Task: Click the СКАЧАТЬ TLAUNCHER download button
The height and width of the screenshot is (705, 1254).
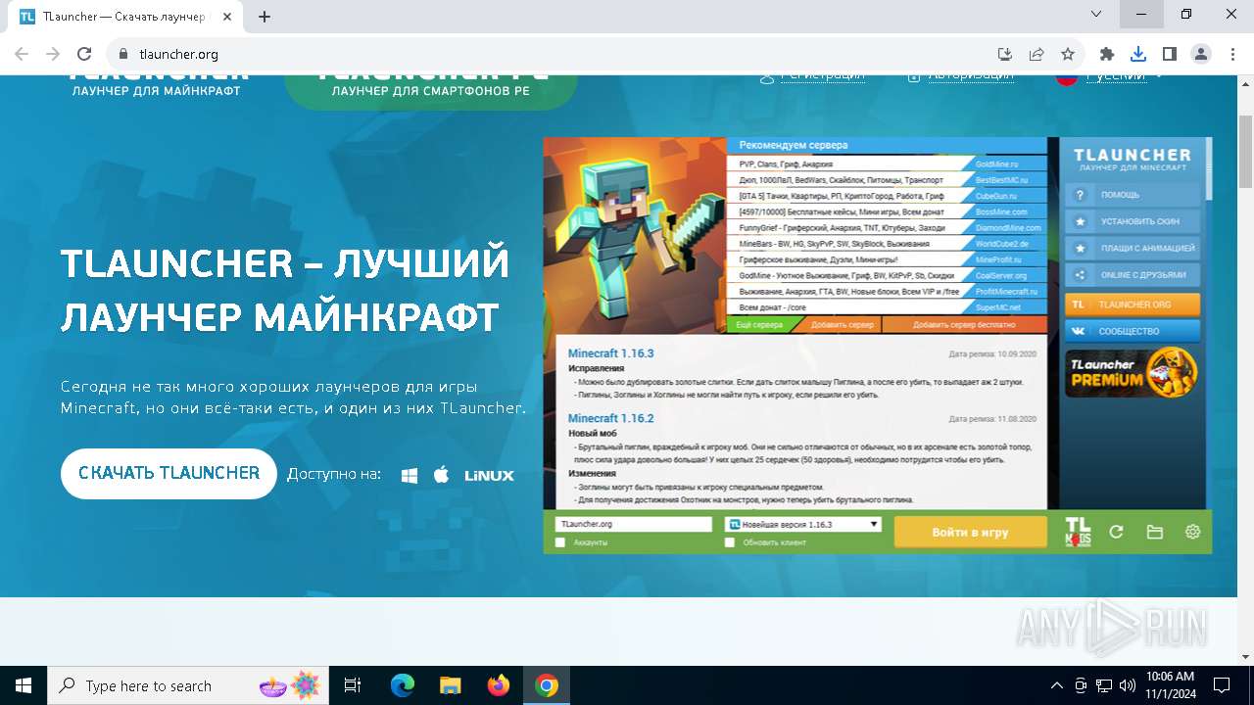Action: [169, 474]
